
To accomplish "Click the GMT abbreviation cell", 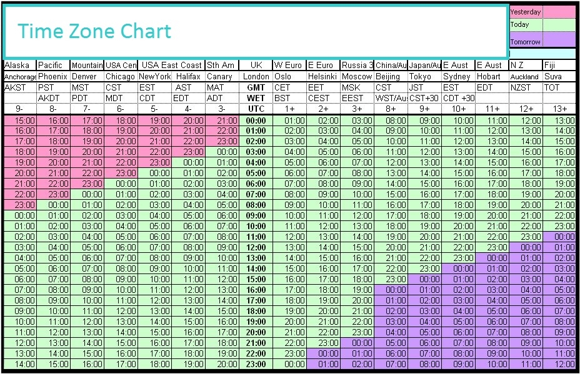I will pyautogui.click(x=254, y=87).
